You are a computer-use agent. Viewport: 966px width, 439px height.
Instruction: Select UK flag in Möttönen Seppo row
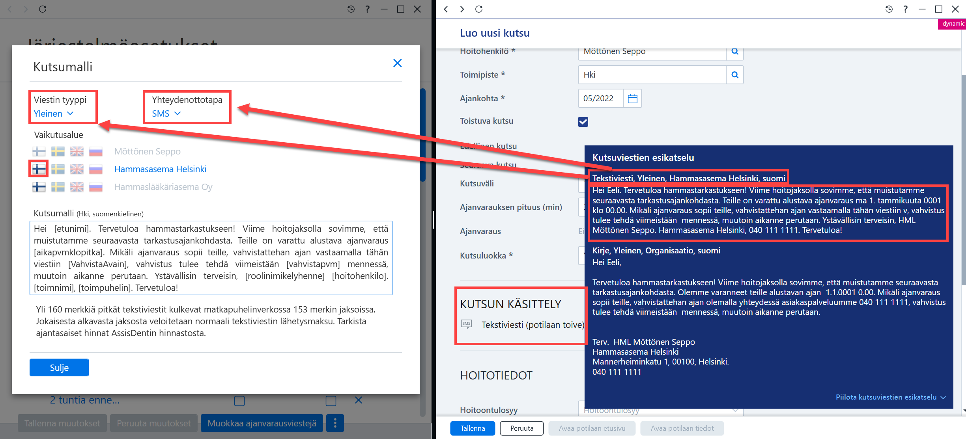[77, 151]
